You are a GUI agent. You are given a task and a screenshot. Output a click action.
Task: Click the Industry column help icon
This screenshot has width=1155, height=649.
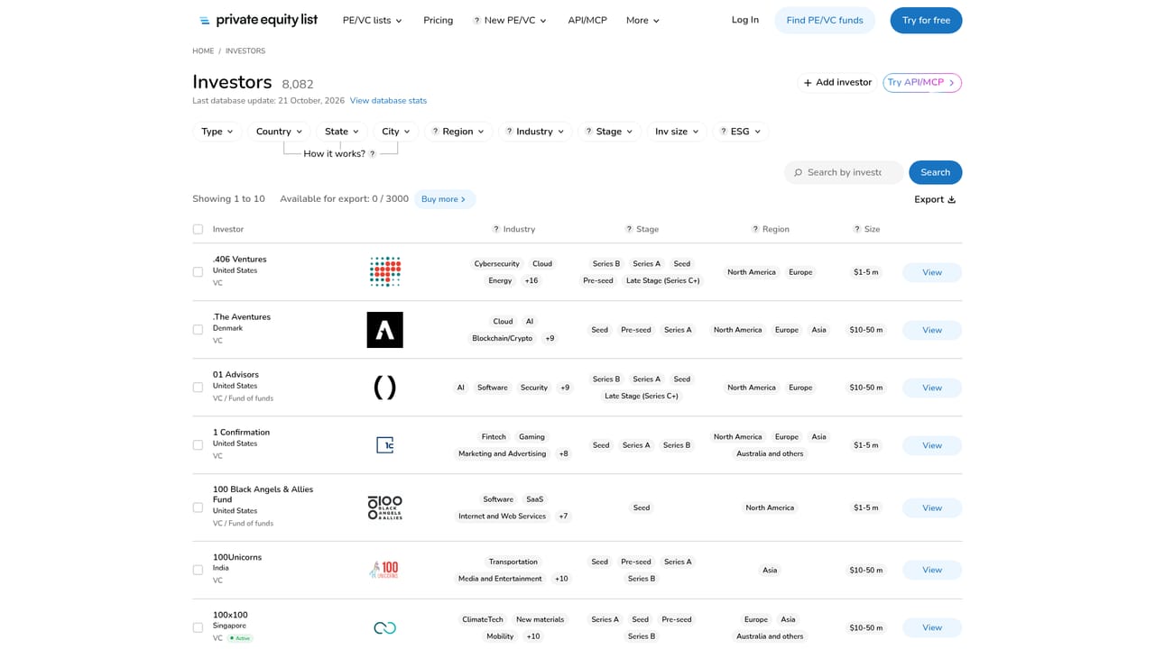[496, 229]
